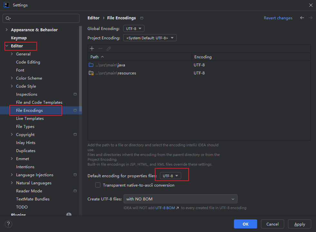Close the Settings dialog
The height and width of the screenshot is (232, 316).
tap(311, 5)
